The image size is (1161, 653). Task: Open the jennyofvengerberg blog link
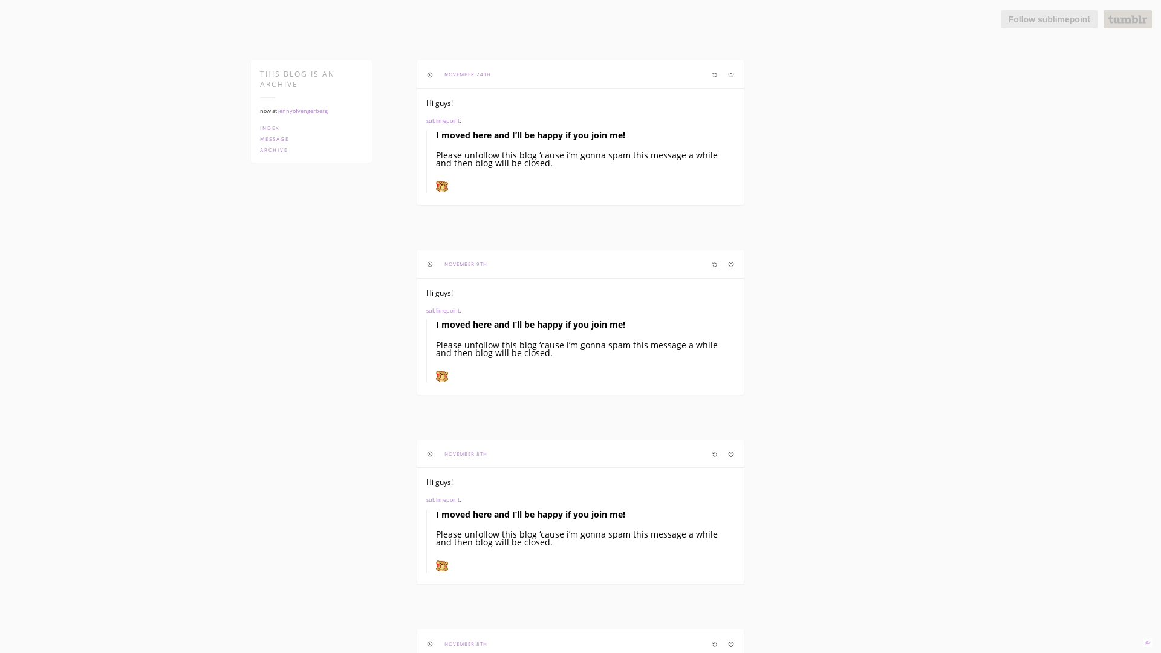[303, 111]
